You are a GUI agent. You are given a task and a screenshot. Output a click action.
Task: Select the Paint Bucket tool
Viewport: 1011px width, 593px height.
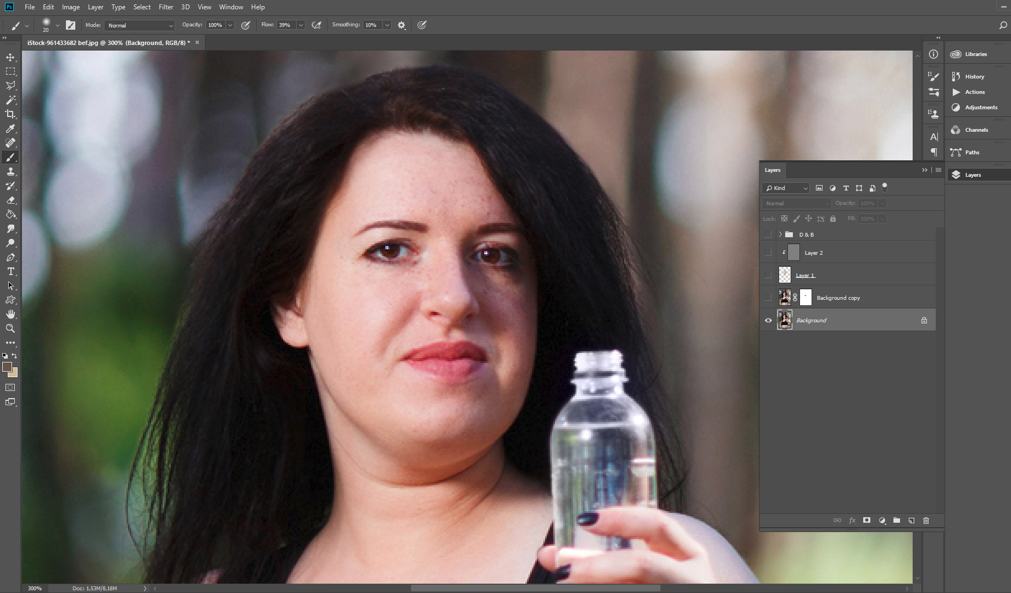[10, 214]
